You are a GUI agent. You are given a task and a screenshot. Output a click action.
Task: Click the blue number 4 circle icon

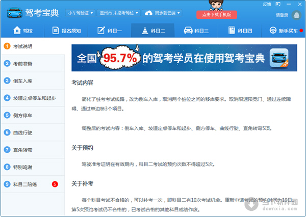pyautogui.click(x=7, y=98)
